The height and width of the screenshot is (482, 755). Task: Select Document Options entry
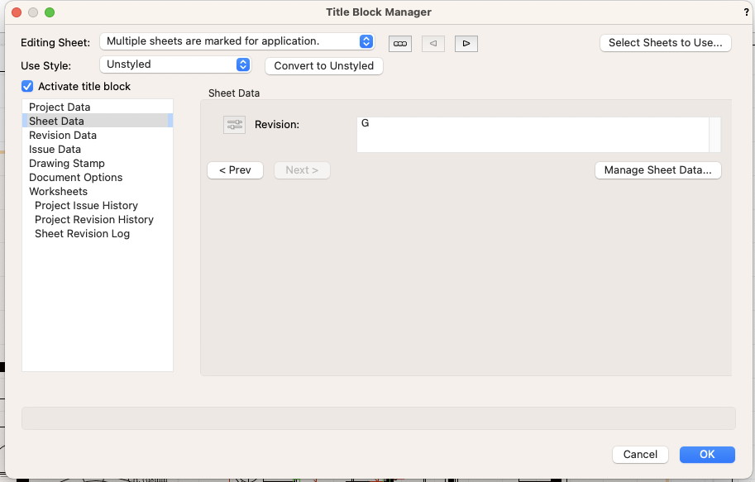pyautogui.click(x=75, y=178)
